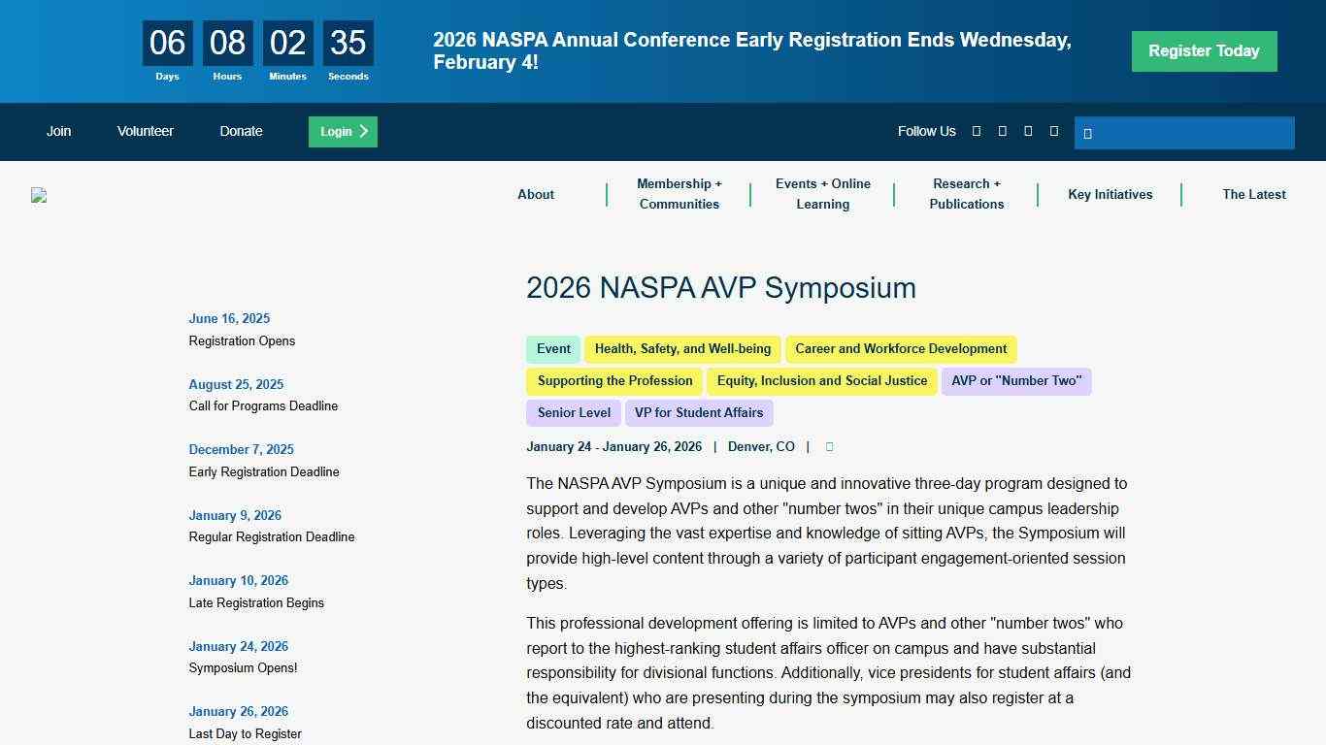The image size is (1326, 745).
Task: Open the Events + Online Learning menu
Action: point(822,194)
